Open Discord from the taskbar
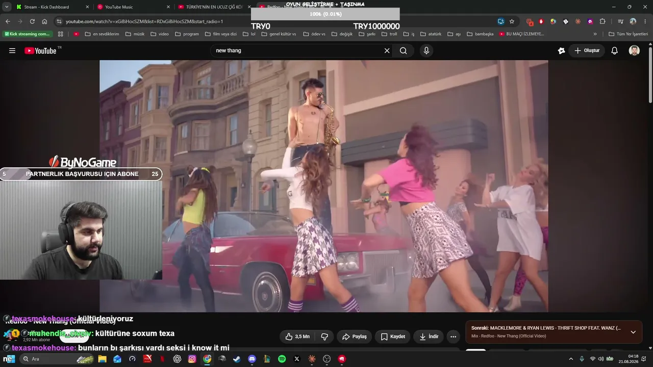The width and height of the screenshot is (653, 367). point(252,359)
